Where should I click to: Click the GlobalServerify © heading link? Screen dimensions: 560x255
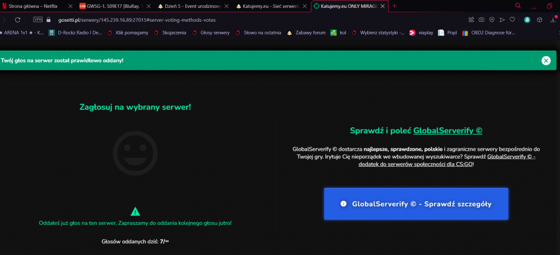[448, 131]
